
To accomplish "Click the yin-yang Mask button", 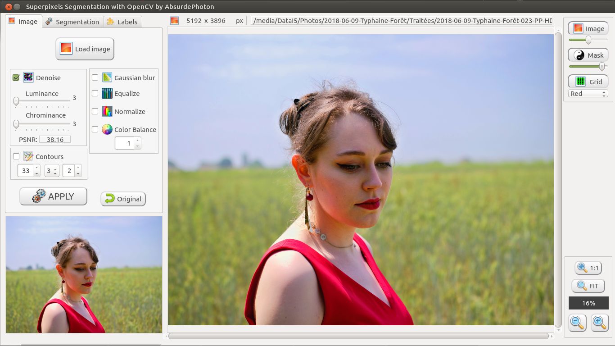I will (588, 55).
